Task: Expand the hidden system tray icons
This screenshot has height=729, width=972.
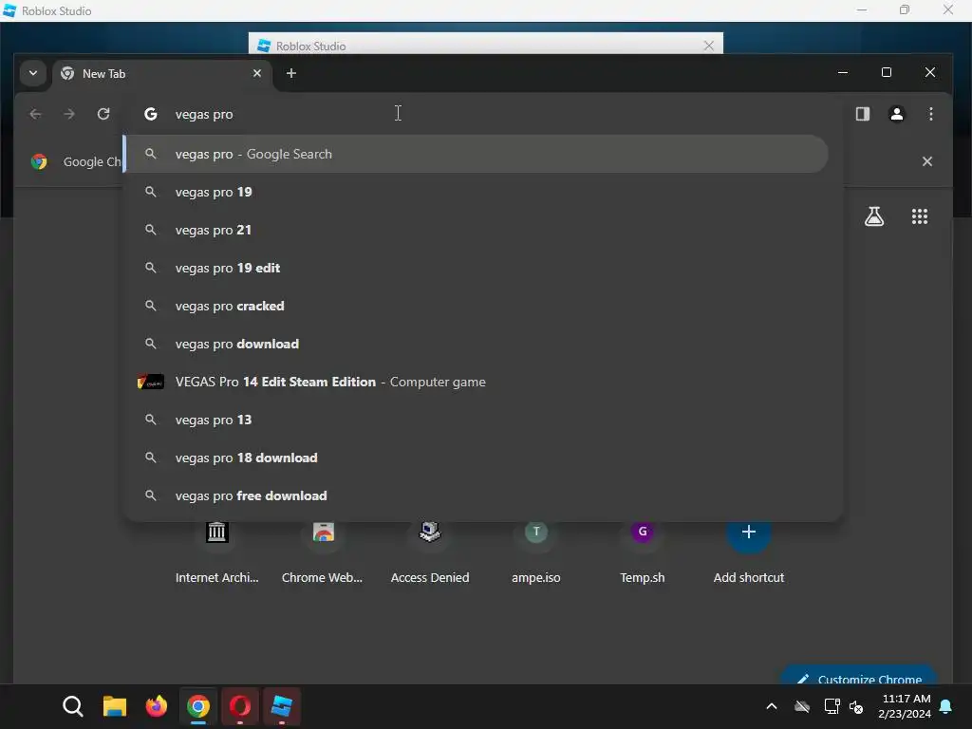Action: click(772, 706)
